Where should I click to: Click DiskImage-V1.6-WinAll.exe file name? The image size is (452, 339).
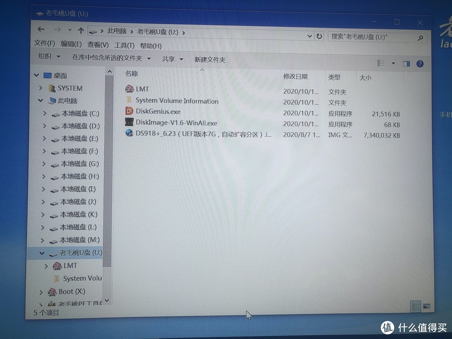177,123
